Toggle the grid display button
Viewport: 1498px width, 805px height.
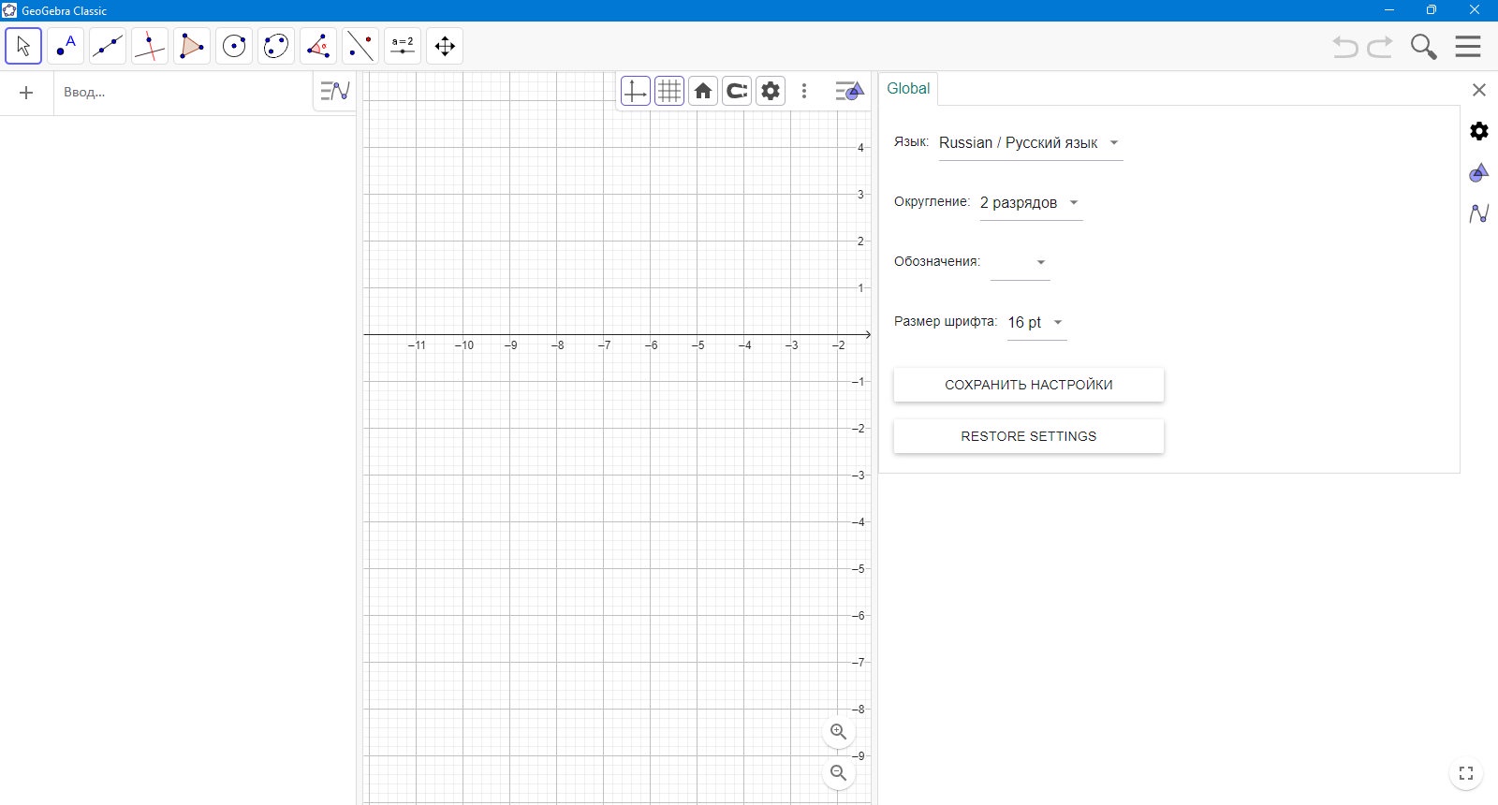[x=669, y=91]
